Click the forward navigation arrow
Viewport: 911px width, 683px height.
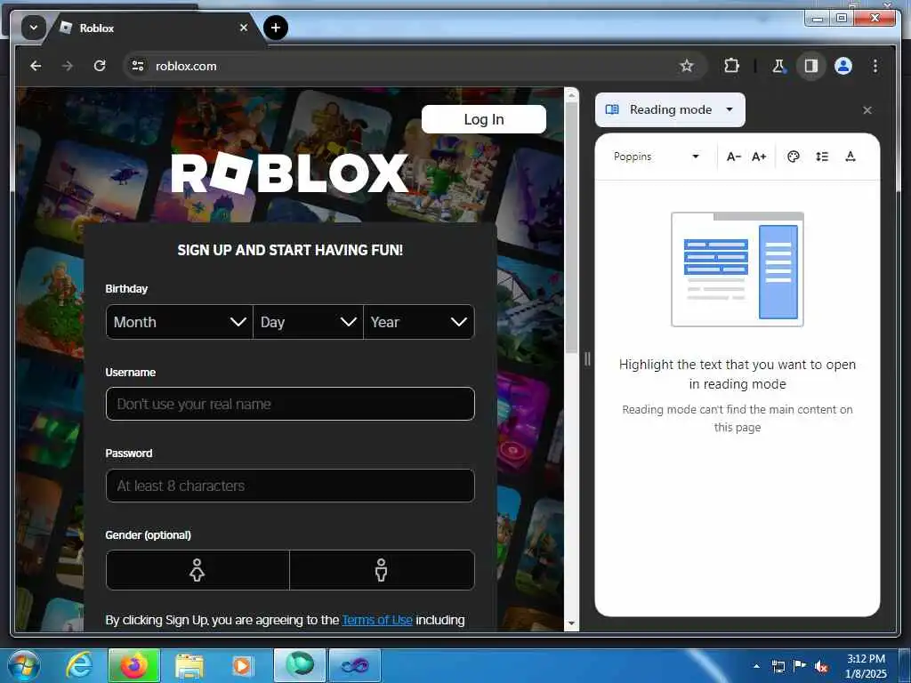pos(68,66)
